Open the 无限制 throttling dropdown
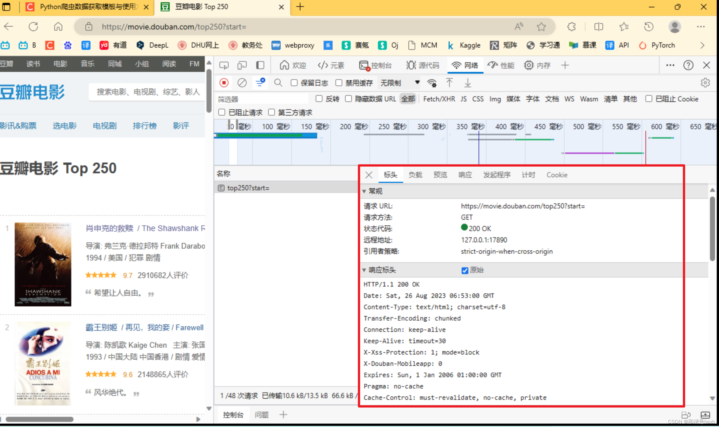The height and width of the screenshot is (427, 719). coord(399,83)
